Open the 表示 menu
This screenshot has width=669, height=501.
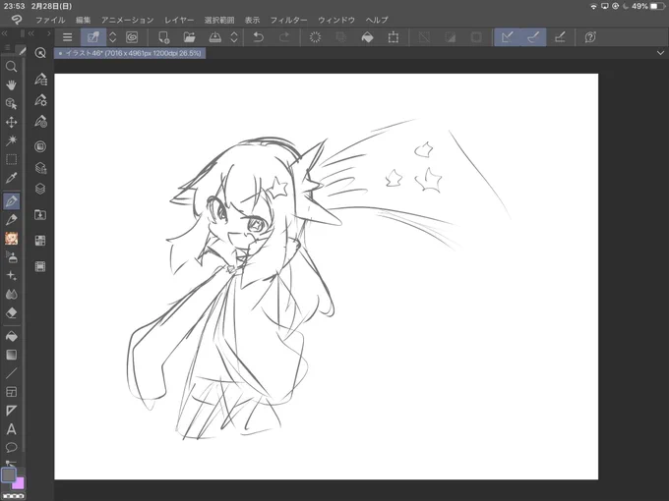tap(252, 20)
